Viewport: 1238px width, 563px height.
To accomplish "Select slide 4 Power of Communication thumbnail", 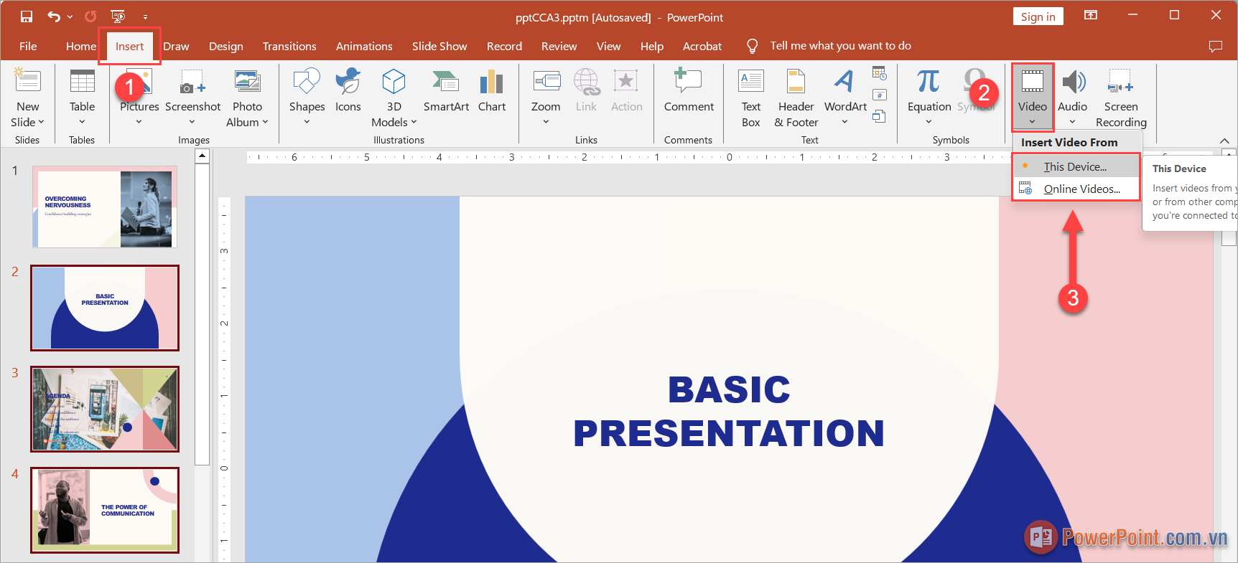I will click(x=105, y=510).
